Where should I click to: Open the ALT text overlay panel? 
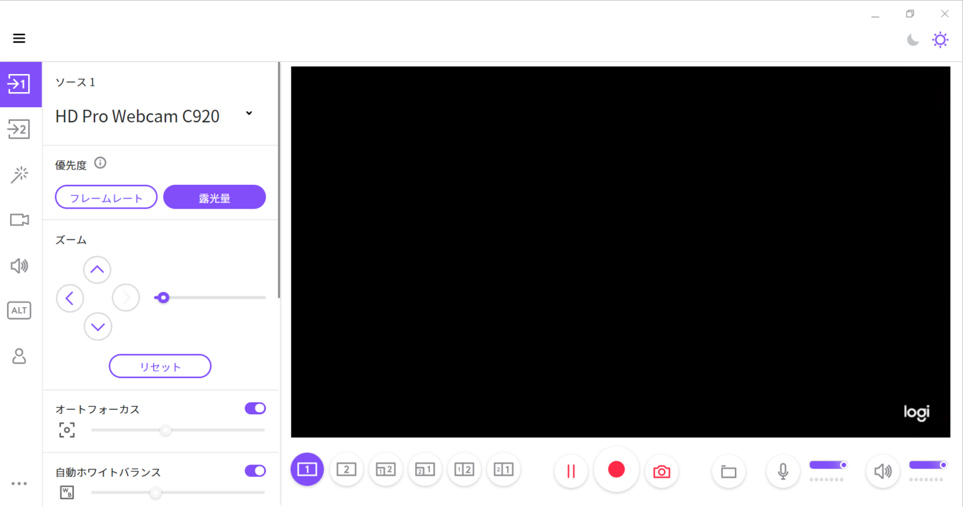pos(19,310)
